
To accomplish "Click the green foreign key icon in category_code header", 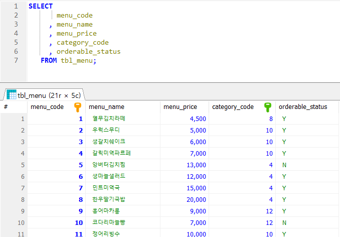I will (268, 107).
